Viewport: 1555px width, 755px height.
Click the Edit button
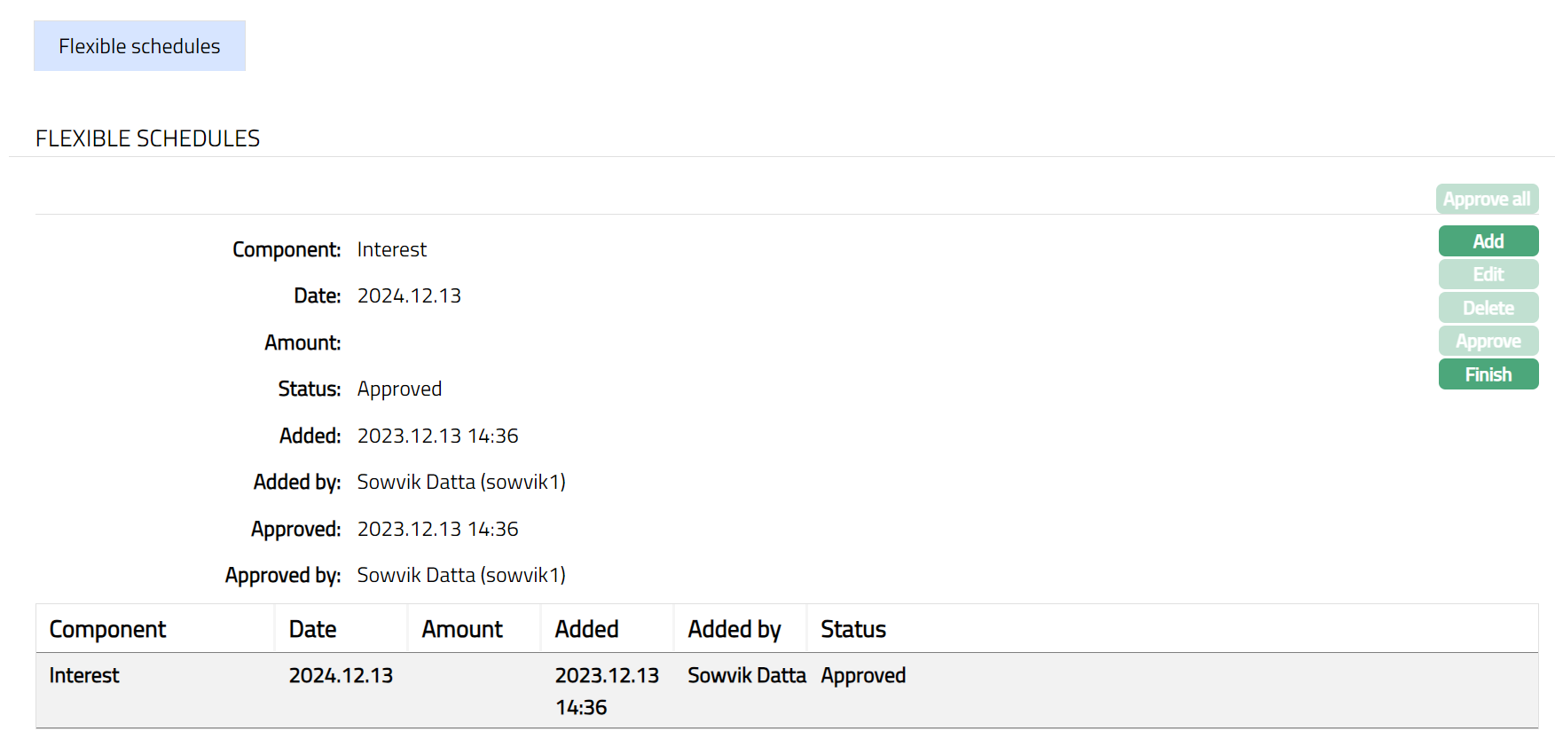point(1488,274)
